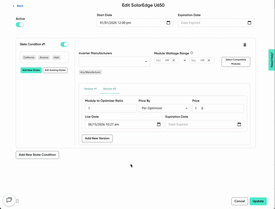The width and height of the screenshot is (275, 209).
Task: Switch to Version #1 tab
Action: point(90,89)
